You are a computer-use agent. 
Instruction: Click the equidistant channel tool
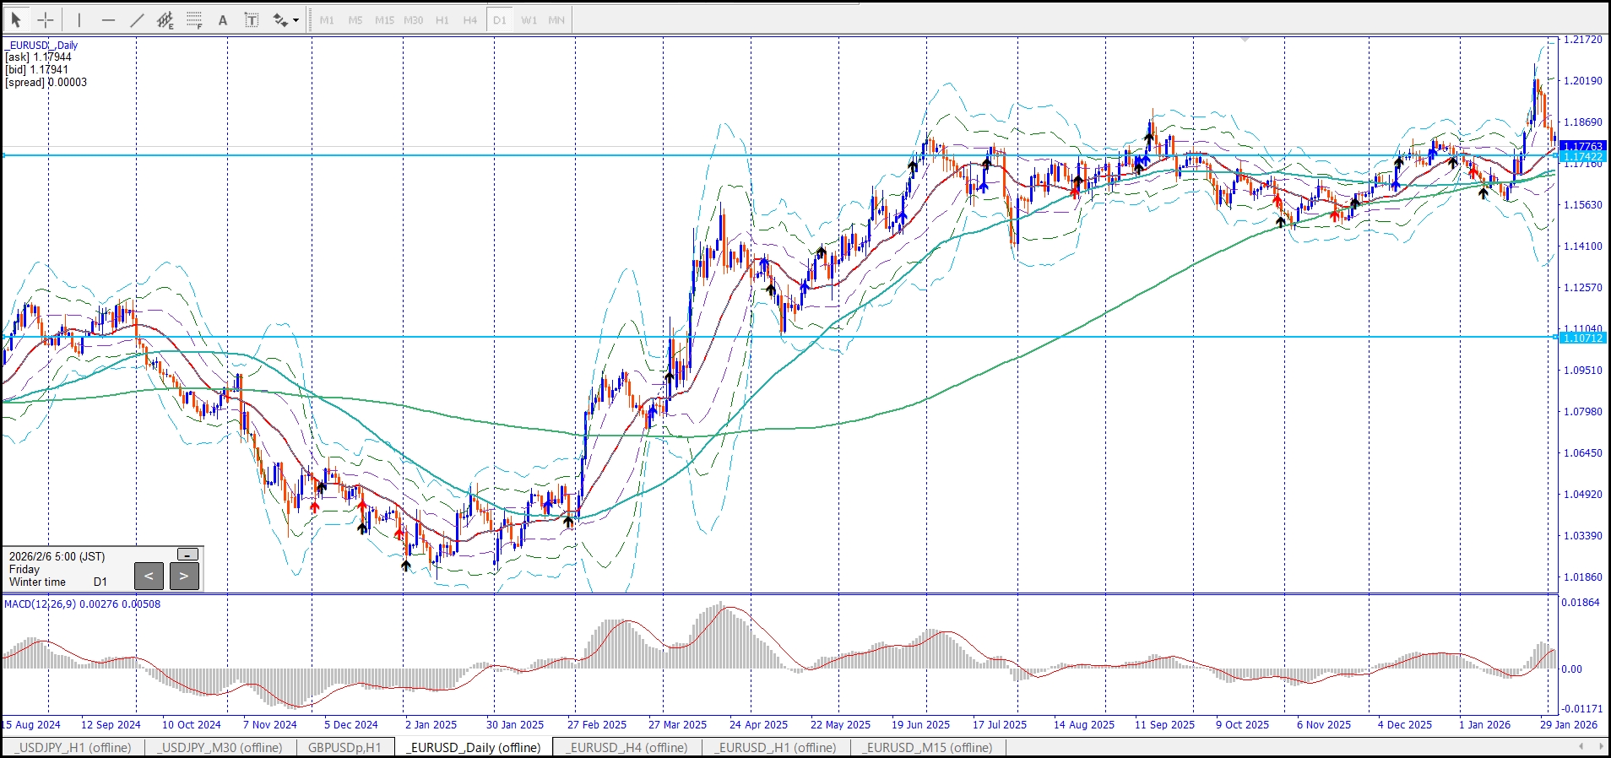point(165,19)
